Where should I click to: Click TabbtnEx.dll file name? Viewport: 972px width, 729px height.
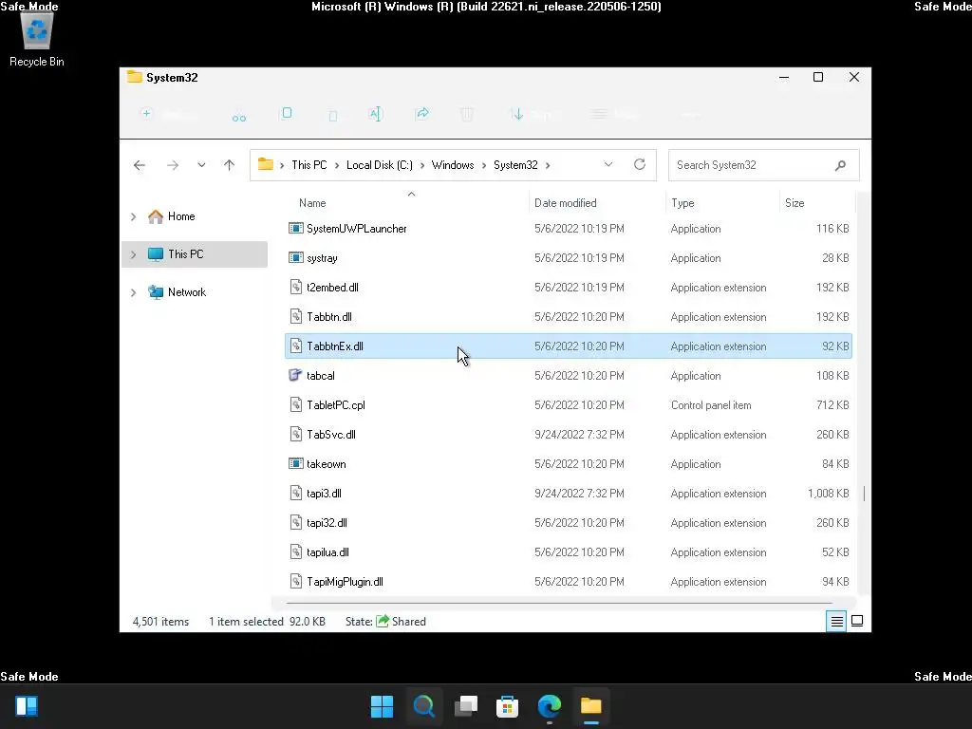[335, 346]
